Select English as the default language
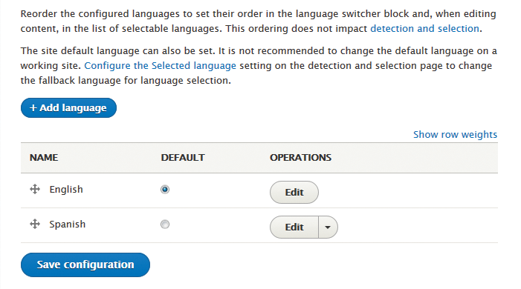 [x=165, y=189]
